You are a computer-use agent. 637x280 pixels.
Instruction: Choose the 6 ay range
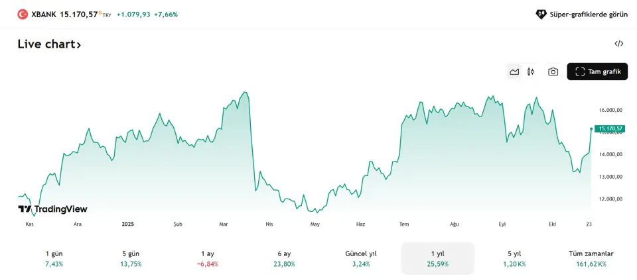[284, 258]
